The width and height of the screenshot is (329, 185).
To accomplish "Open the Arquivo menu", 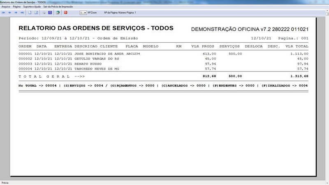I will [x=6, y=7].
